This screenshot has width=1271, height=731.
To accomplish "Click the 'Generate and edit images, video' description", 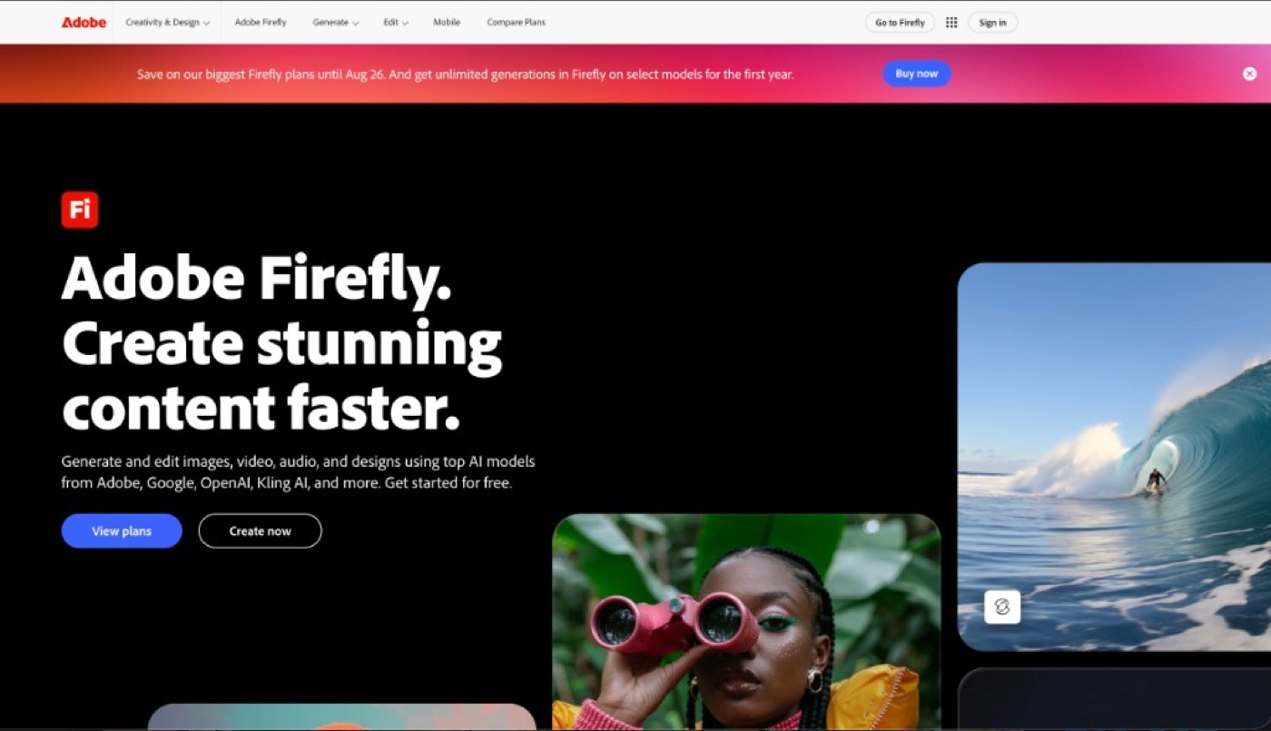I will click(298, 472).
